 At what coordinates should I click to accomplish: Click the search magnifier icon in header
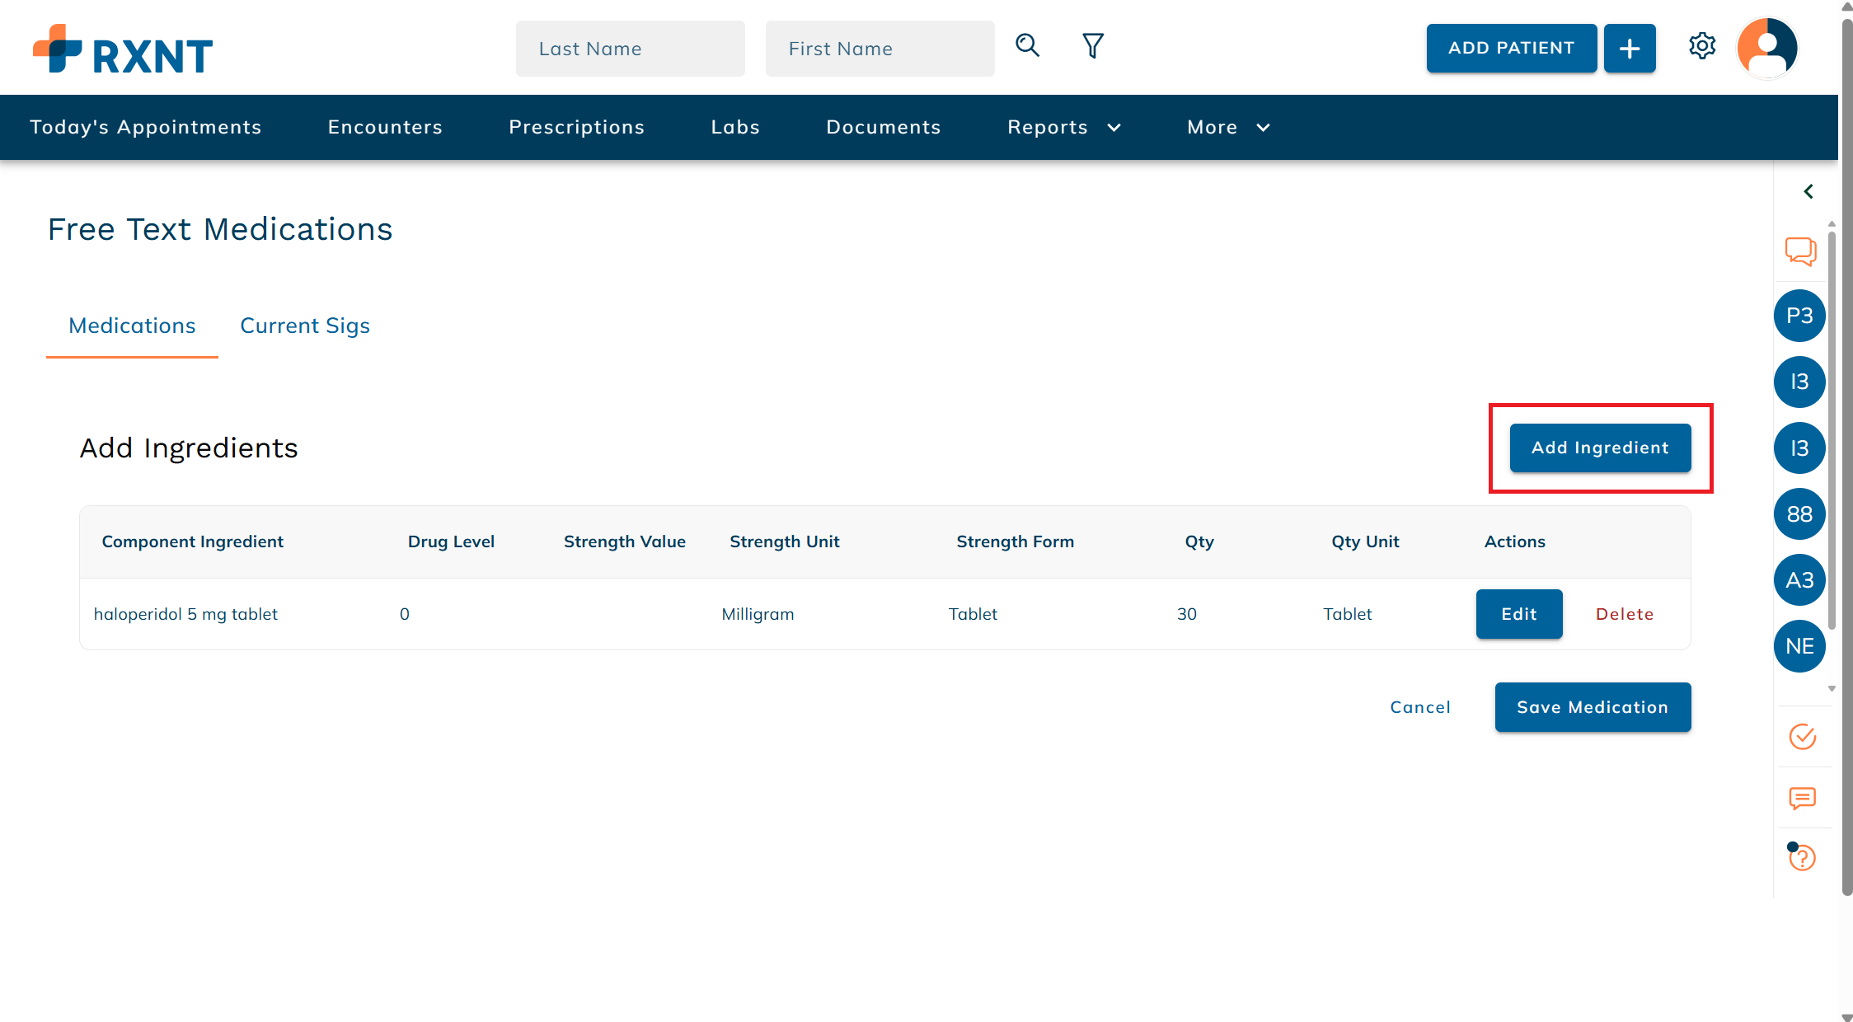tap(1027, 46)
